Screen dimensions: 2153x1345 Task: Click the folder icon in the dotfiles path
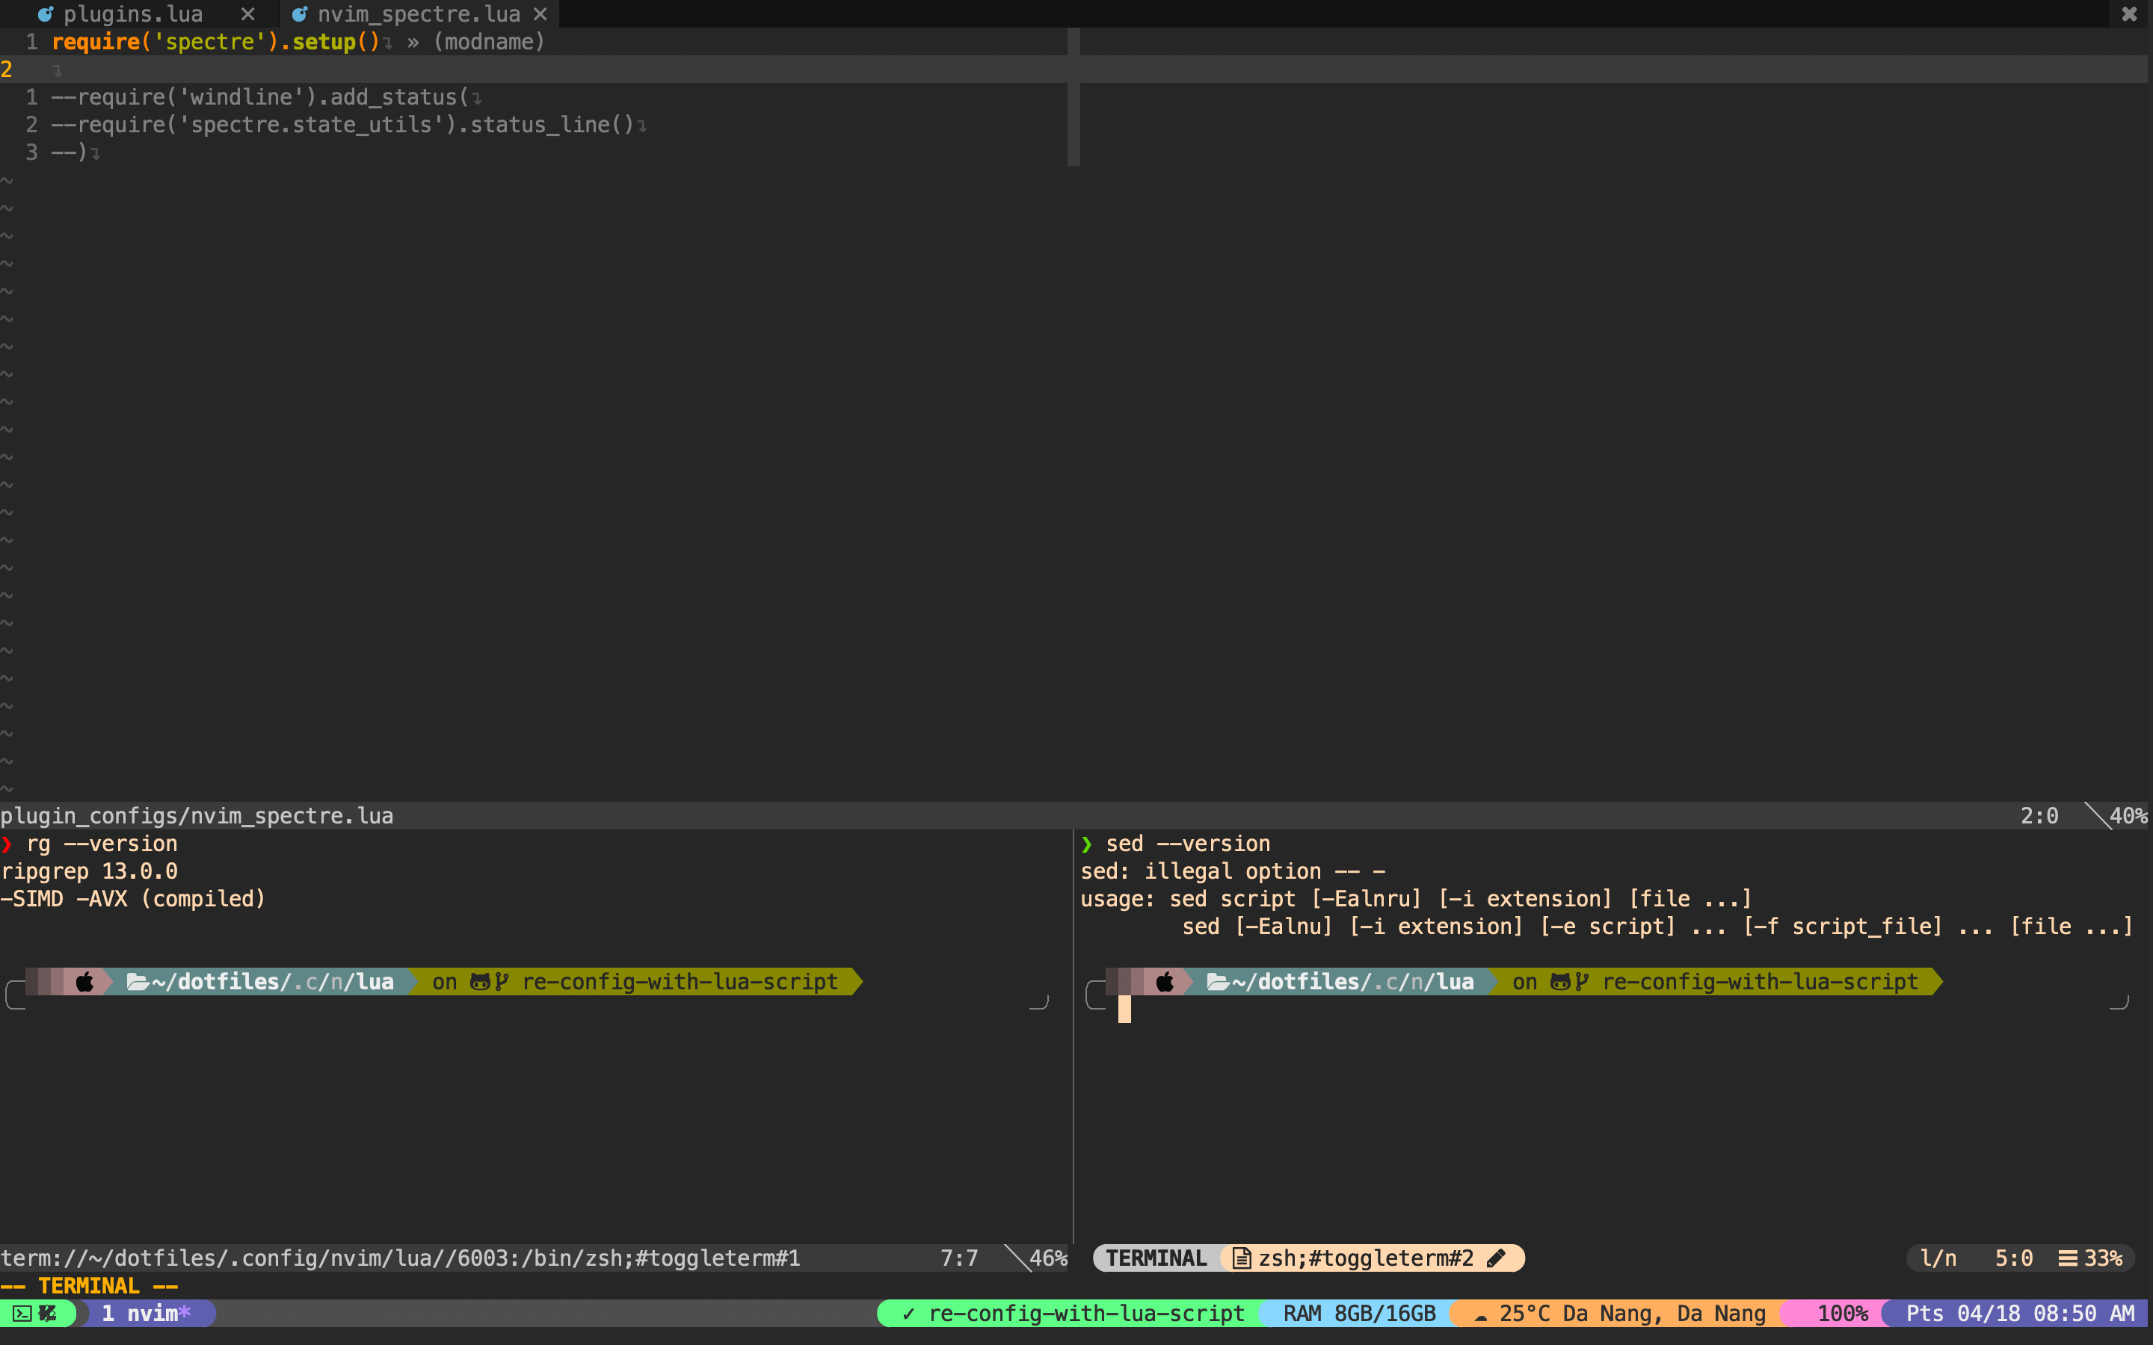pos(138,981)
